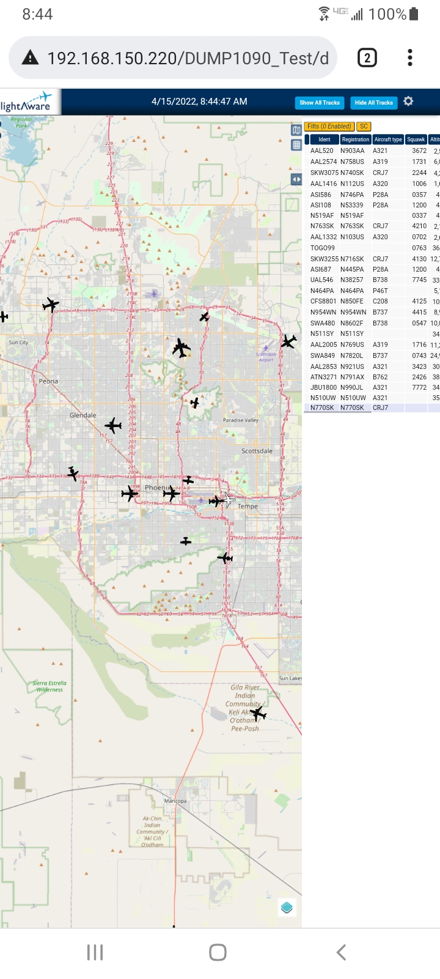The image size is (440, 979).
Task: Select the AAL2005 row
Action: click(x=372, y=344)
